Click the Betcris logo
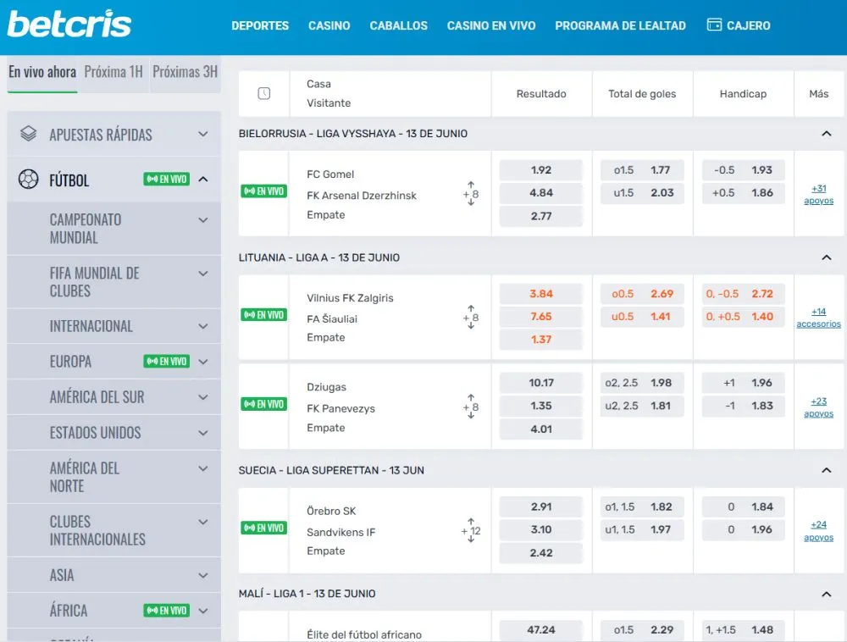The image size is (847, 642). point(69,24)
